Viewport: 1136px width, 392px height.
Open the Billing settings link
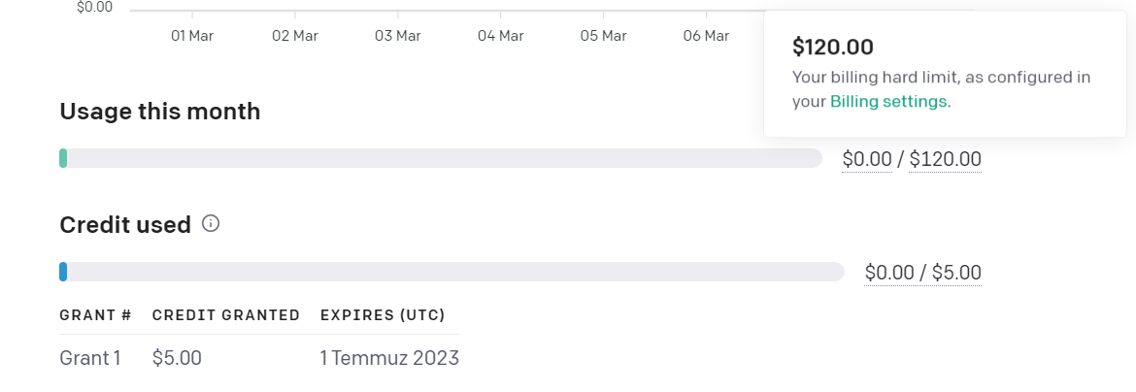click(888, 102)
